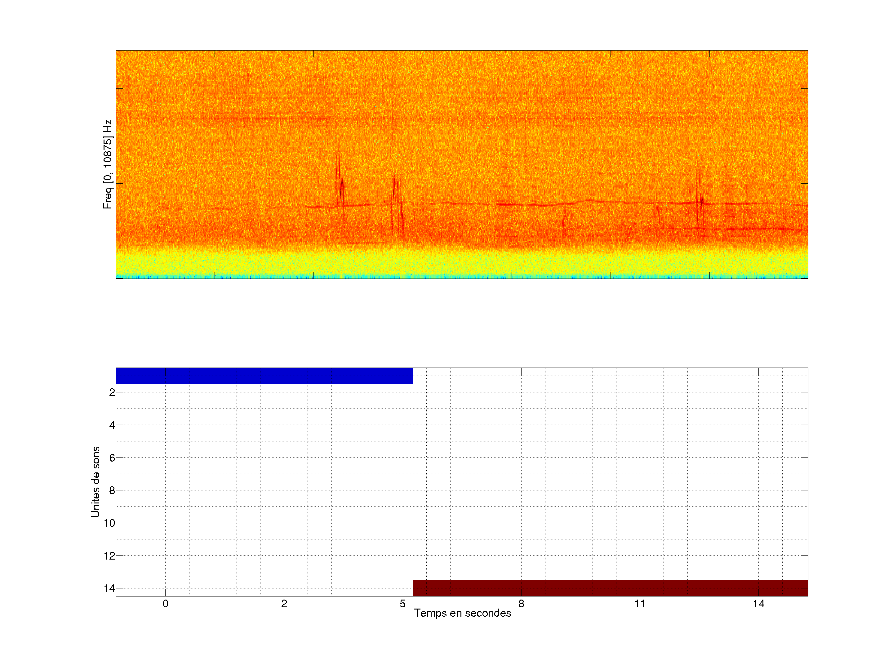The height and width of the screenshot is (670, 893).
Task: Select x-axis tick label 0
Action: click(x=166, y=604)
